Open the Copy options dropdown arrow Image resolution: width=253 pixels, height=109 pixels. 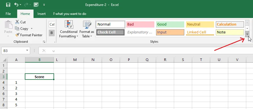(x=32, y=28)
